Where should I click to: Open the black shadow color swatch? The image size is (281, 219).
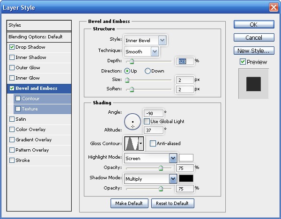click(186, 178)
